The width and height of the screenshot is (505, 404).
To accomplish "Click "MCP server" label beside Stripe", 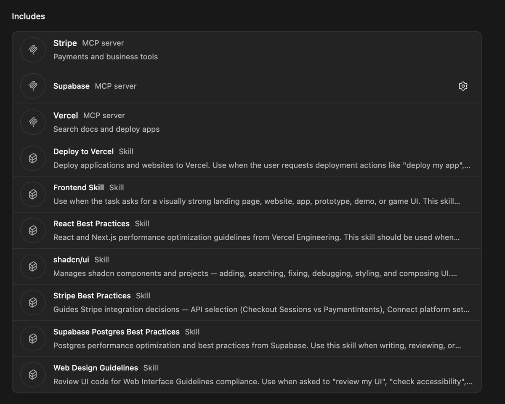I will coord(103,43).
